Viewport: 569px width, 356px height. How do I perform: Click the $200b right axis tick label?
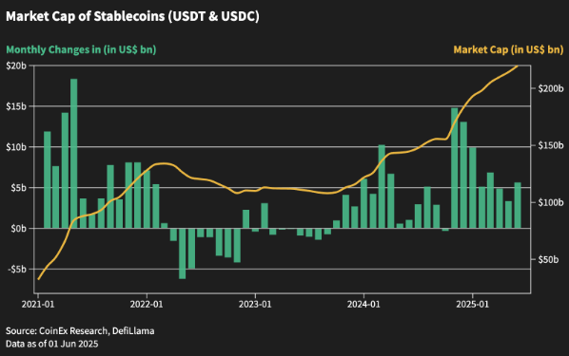tap(551, 88)
